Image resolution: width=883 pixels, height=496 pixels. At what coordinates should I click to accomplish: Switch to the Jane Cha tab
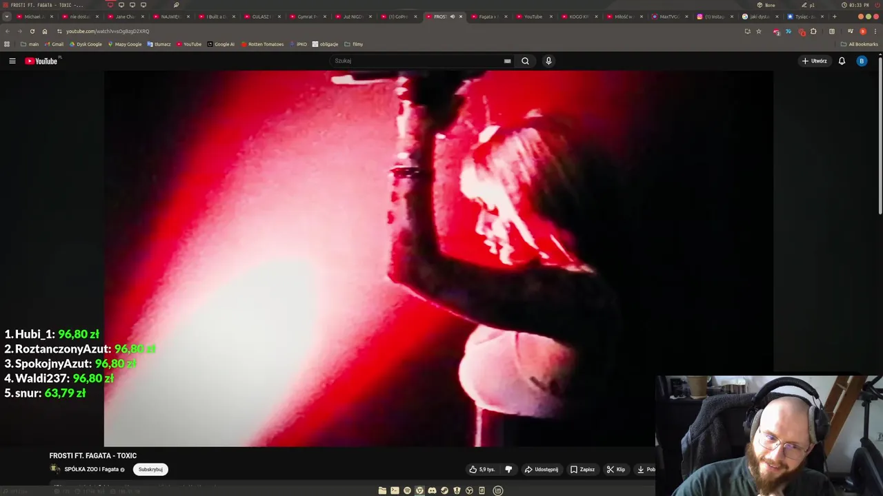coord(125,17)
